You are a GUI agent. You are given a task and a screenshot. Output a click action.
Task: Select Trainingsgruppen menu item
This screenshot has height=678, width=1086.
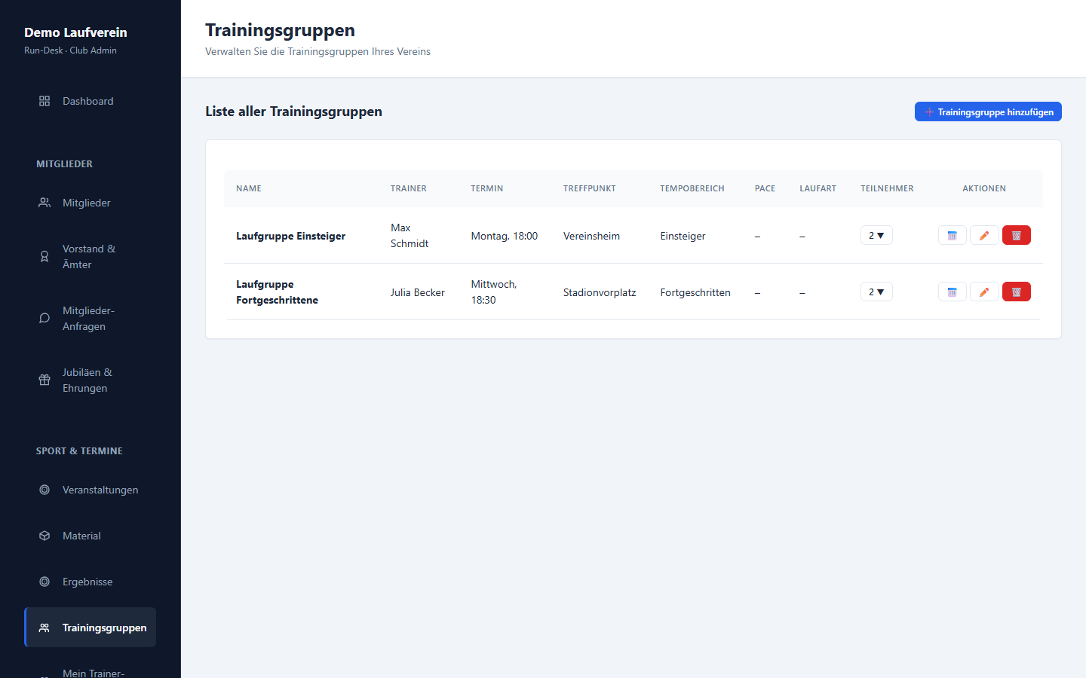90,628
